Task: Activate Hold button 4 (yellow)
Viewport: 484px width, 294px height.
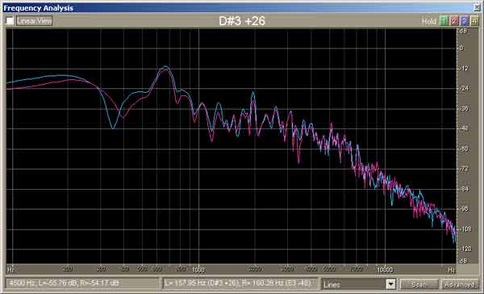Action: click(x=474, y=21)
